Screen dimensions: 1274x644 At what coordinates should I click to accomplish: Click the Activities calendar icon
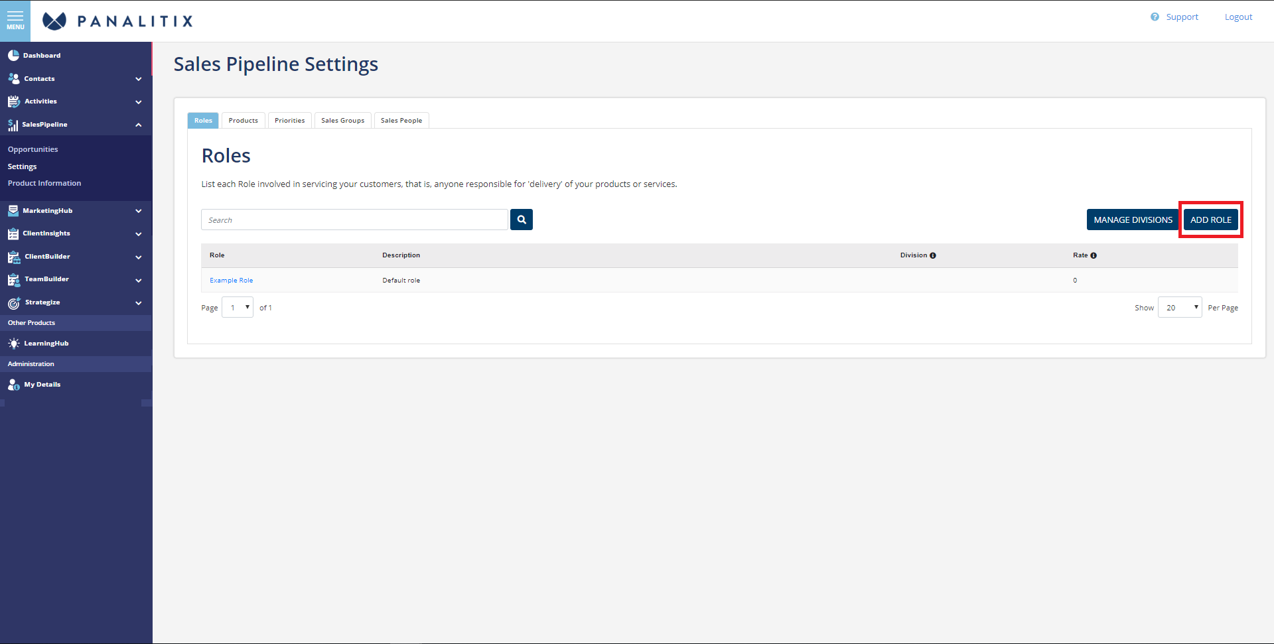14,101
